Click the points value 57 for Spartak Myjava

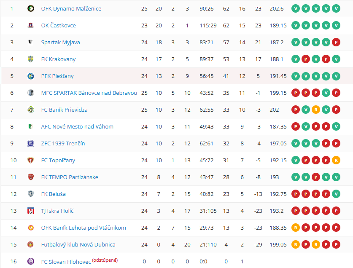[226, 42]
